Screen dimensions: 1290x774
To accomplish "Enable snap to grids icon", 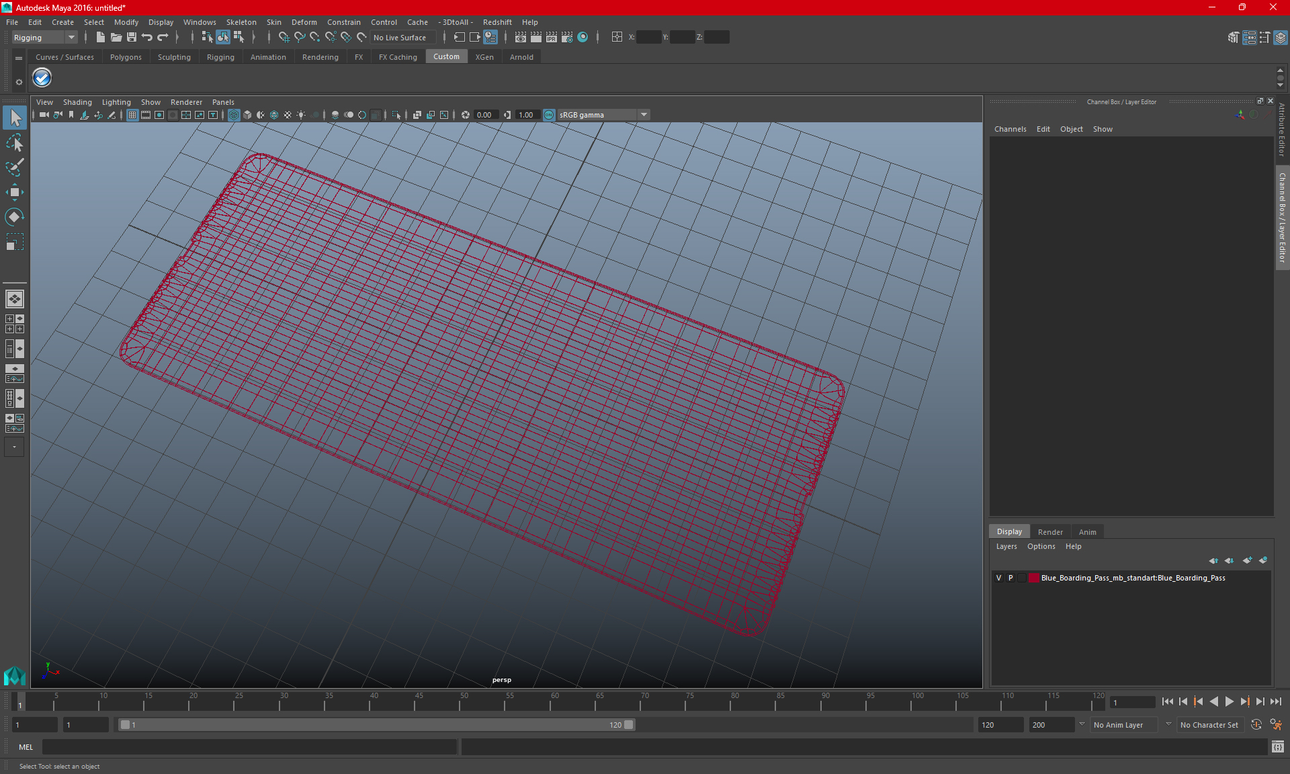I will point(284,38).
